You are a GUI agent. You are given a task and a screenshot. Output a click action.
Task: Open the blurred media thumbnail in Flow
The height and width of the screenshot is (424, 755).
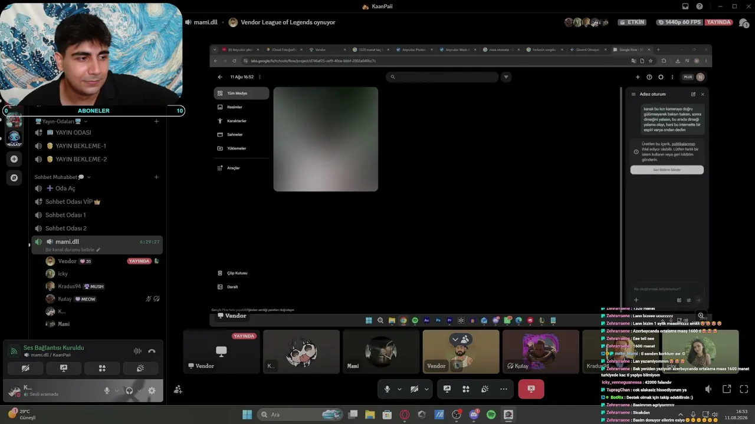pyautogui.click(x=326, y=139)
